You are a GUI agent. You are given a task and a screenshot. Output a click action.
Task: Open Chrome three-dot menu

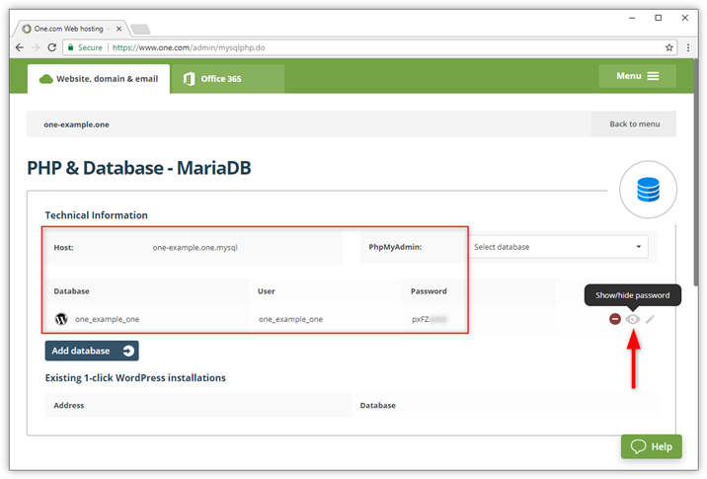[688, 47]
